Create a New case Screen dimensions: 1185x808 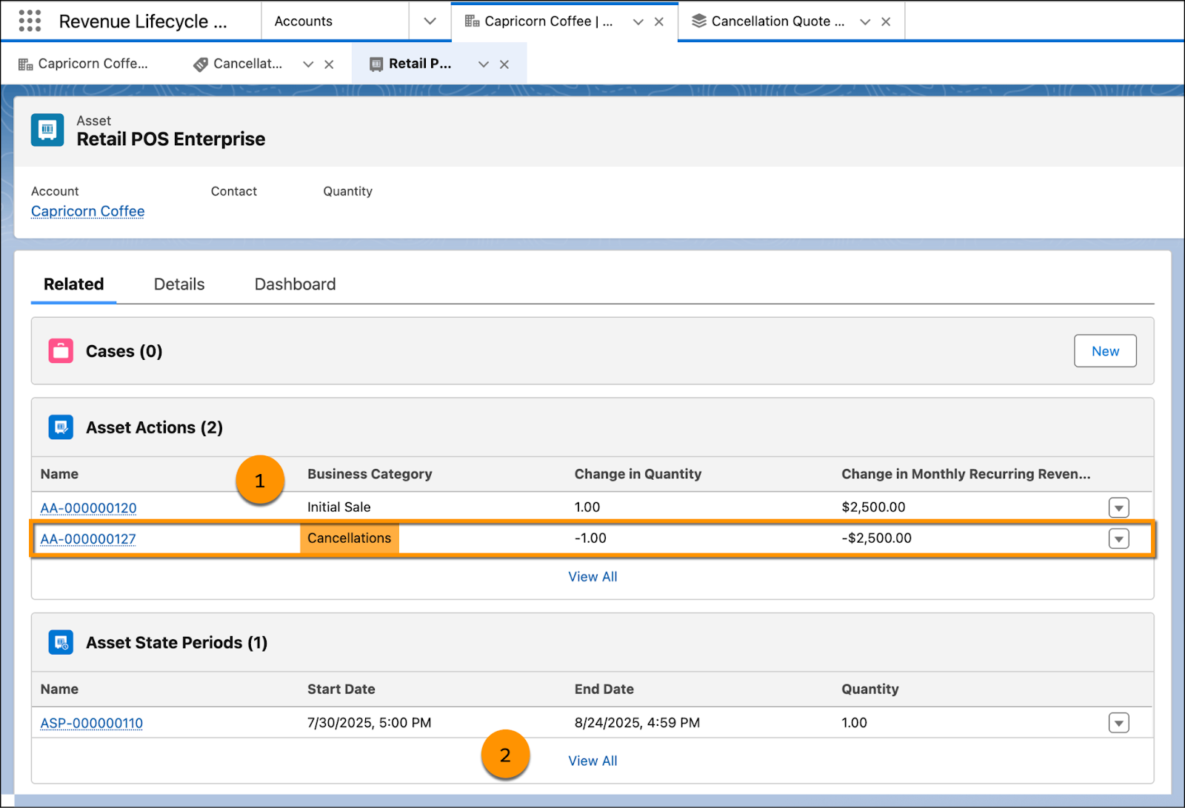tap(1105, 351)
